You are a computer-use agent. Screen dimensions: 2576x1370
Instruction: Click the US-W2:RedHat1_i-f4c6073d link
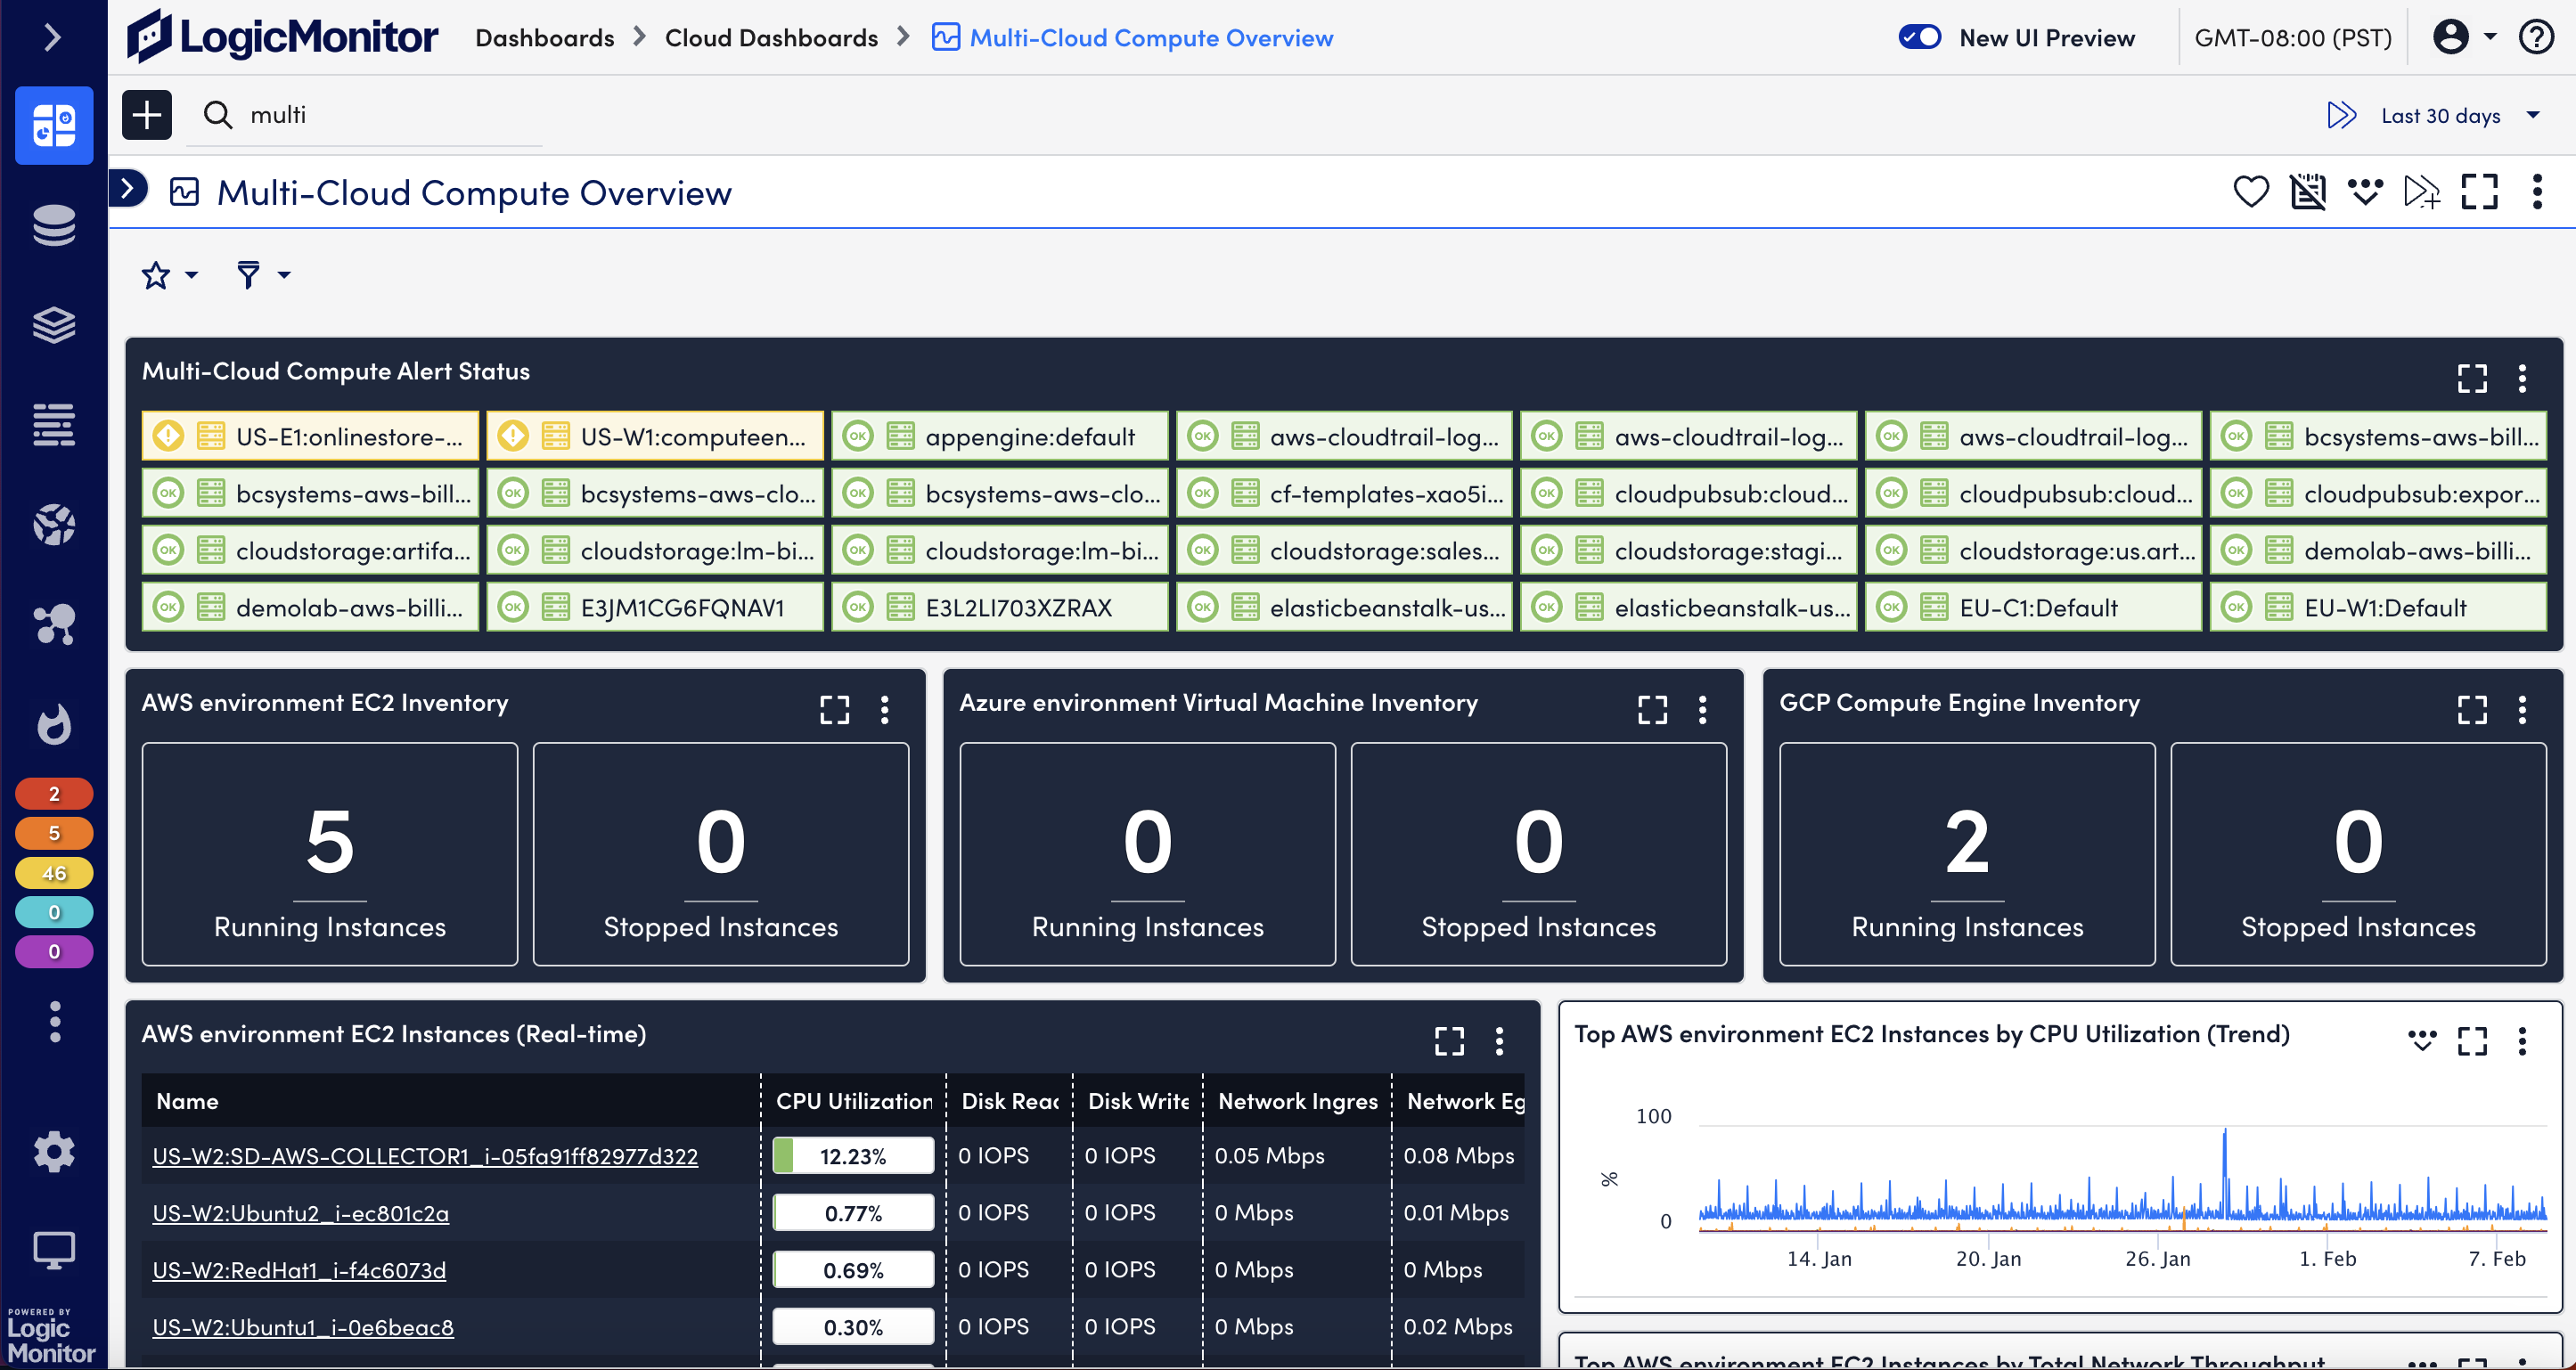coord(299,1270)
